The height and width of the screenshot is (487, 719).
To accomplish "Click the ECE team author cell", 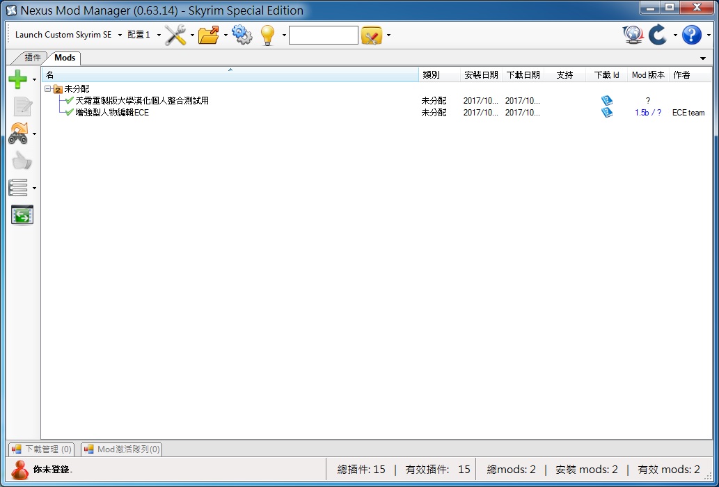I will 688,113.
